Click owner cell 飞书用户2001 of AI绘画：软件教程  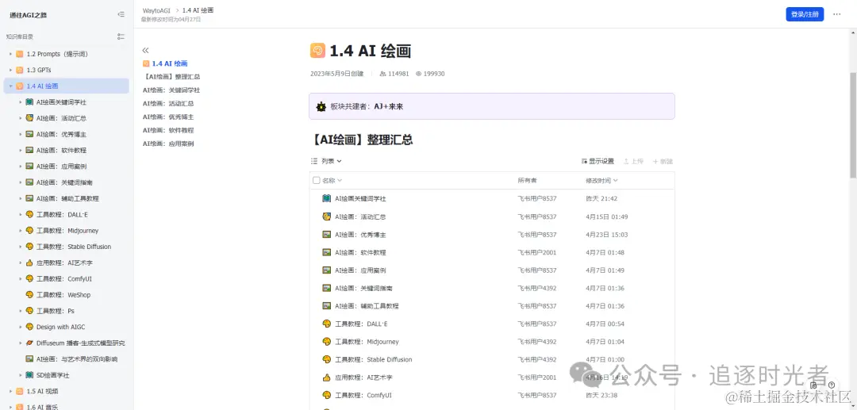coord(536,252)
